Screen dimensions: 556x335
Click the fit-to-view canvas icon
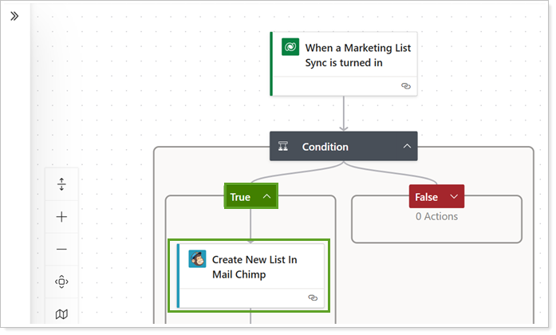pyautogui.click(x=61, y=282)
